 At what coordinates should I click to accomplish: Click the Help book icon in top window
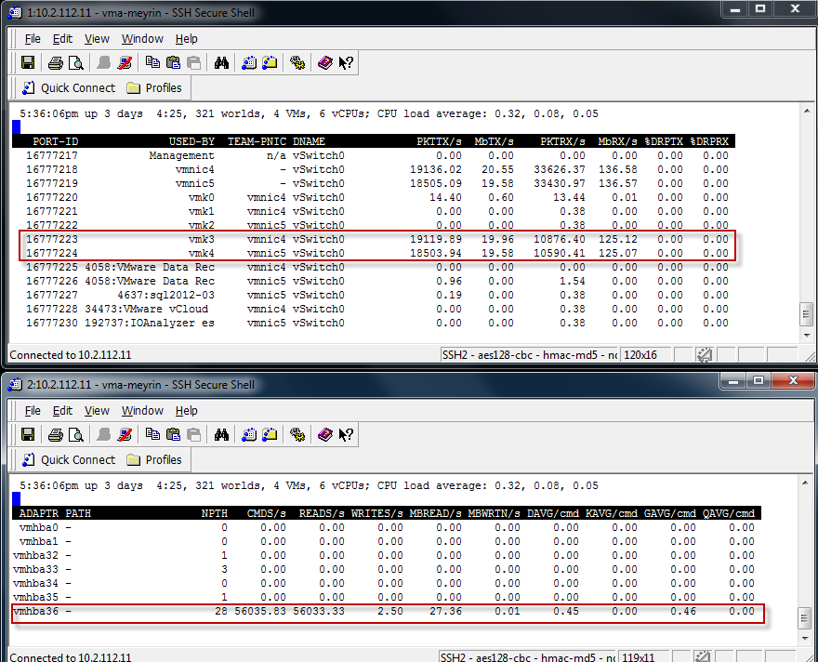click(x=325, y=63)
